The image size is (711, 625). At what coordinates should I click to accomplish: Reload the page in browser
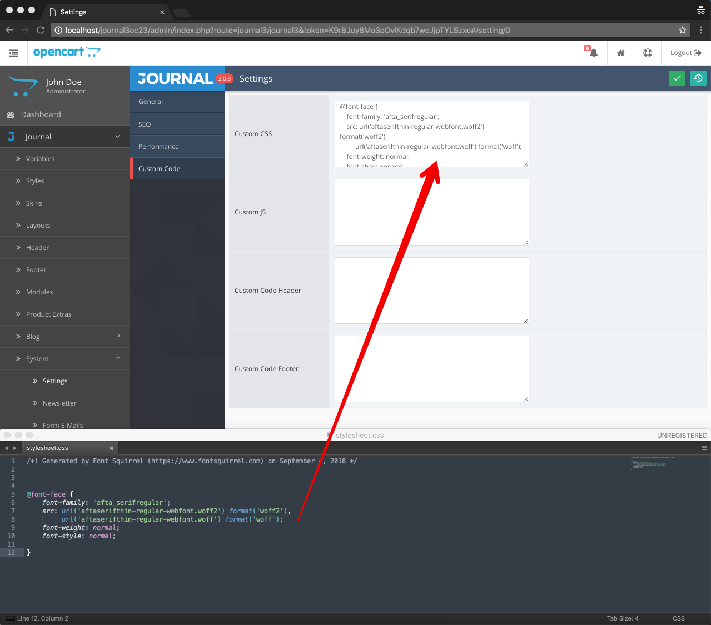(x=41, y=30)
